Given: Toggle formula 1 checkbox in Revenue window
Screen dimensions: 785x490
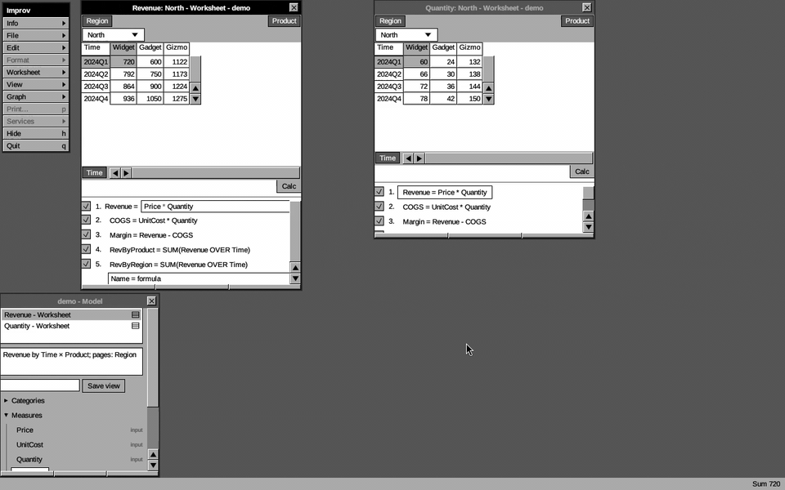Looking at the screenshot, I should 86,206.
